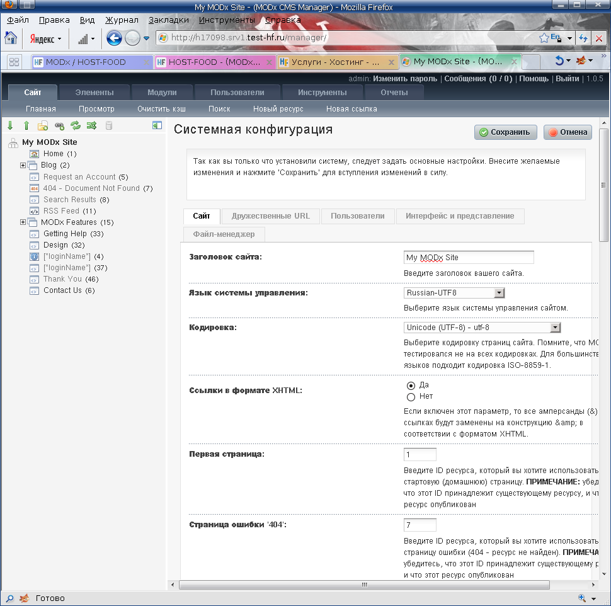Go back with the blue back arrow
611x606 pixels.
(114, 38)
